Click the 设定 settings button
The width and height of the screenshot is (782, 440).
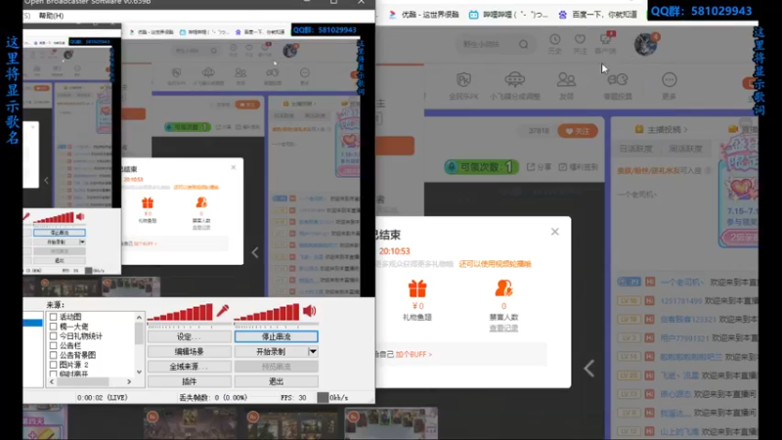point(190,336)
